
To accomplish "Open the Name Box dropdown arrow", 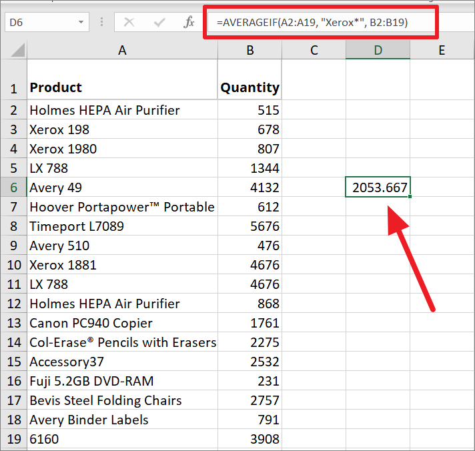I will pyautogui.click(x=81, y=22).
